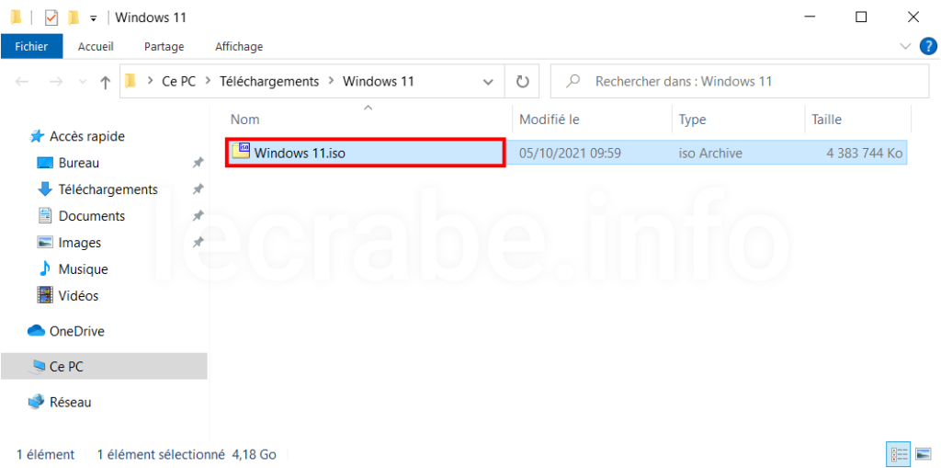Viewport: 941px width, 468px height.
Task: Click the pin icon next to Documents
Action: (198, 216)
